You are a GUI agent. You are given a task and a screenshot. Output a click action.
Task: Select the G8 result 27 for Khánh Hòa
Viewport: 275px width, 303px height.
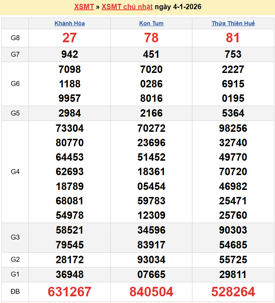click(x=70, y=38)
